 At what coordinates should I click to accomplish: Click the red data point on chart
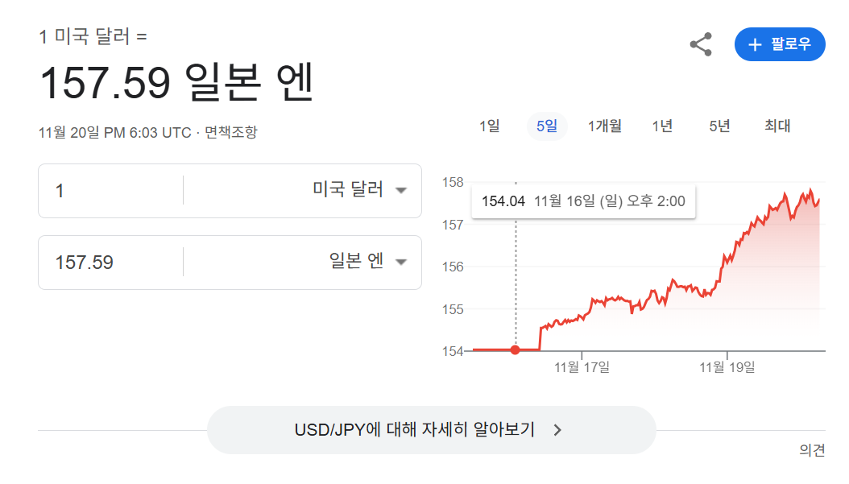click(516, 350)
